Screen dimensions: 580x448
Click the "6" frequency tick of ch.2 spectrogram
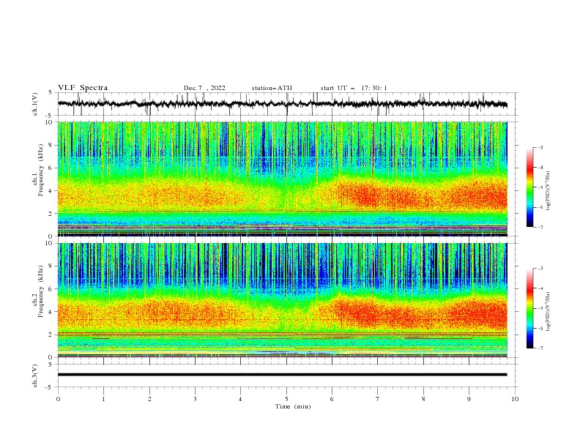pos(51,289)
